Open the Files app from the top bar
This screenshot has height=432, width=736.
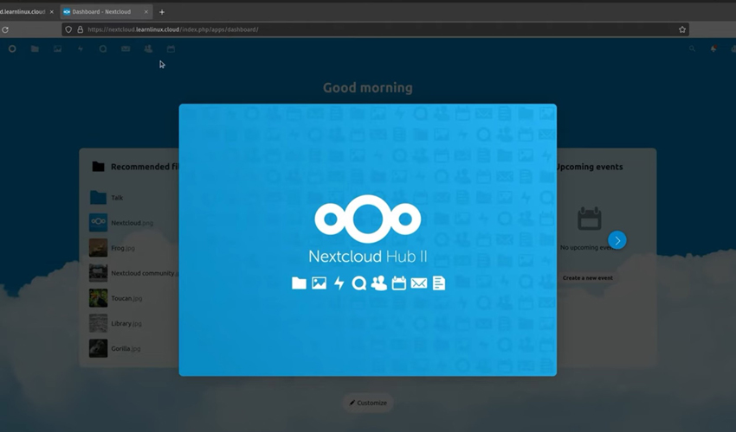pyautogui.click(x=35, y=49)
